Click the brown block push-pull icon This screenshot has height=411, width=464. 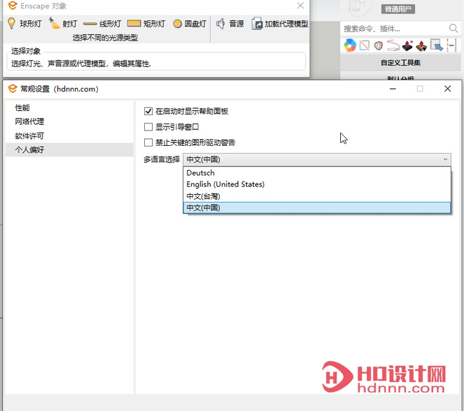(421, 46)
